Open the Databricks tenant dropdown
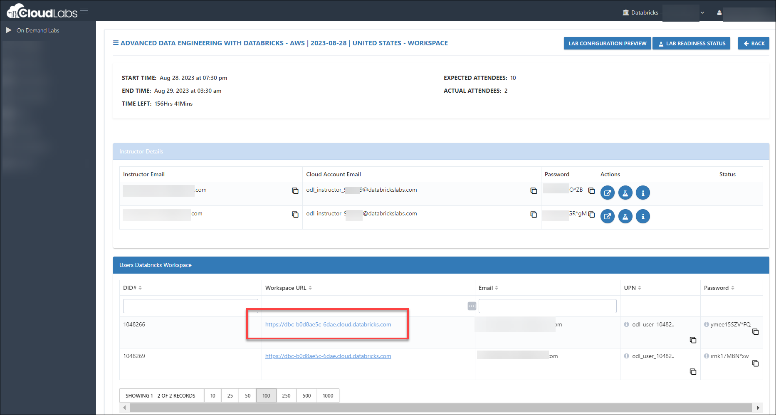This screenshot has width=776, height=415. 663,12
